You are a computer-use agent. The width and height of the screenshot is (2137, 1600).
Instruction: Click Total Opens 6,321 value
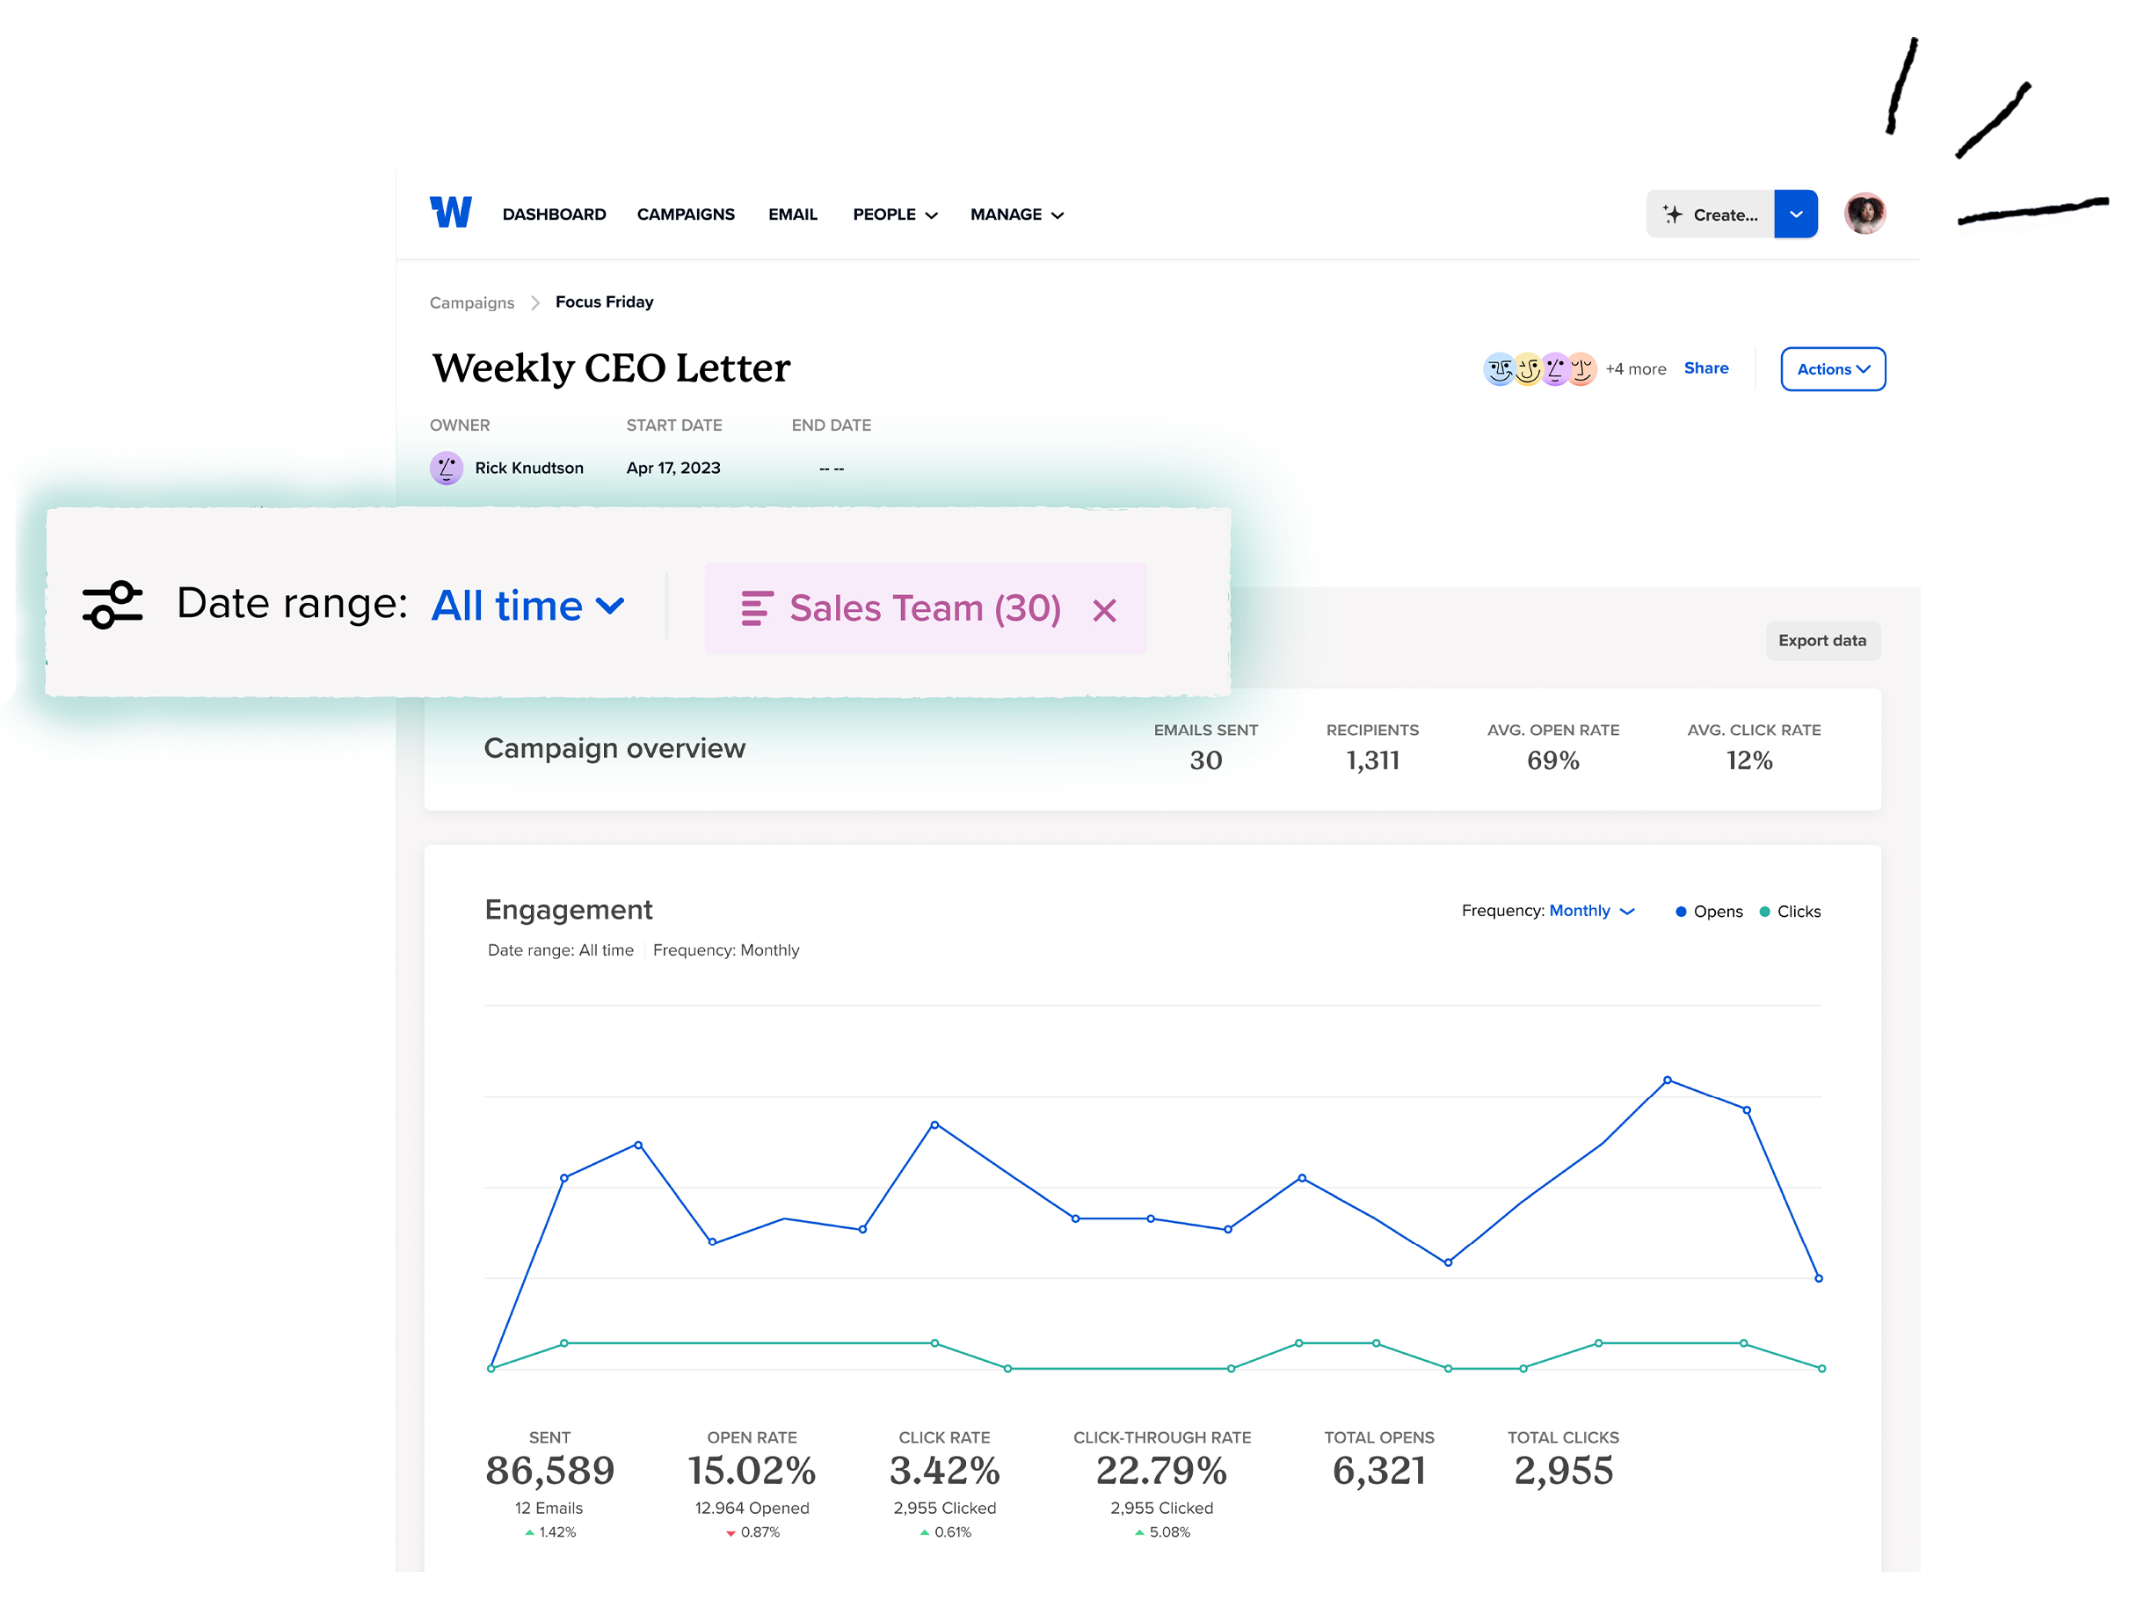1378,1471
